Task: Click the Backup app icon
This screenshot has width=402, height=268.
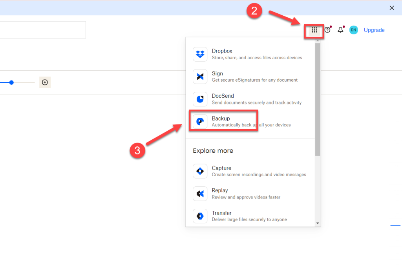Action: pyautogui.click(x=200, y=122)
